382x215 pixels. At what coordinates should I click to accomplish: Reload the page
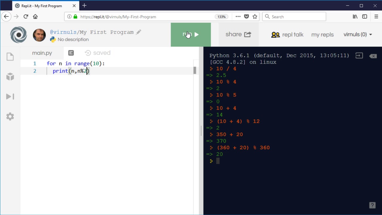click(26, 17)
